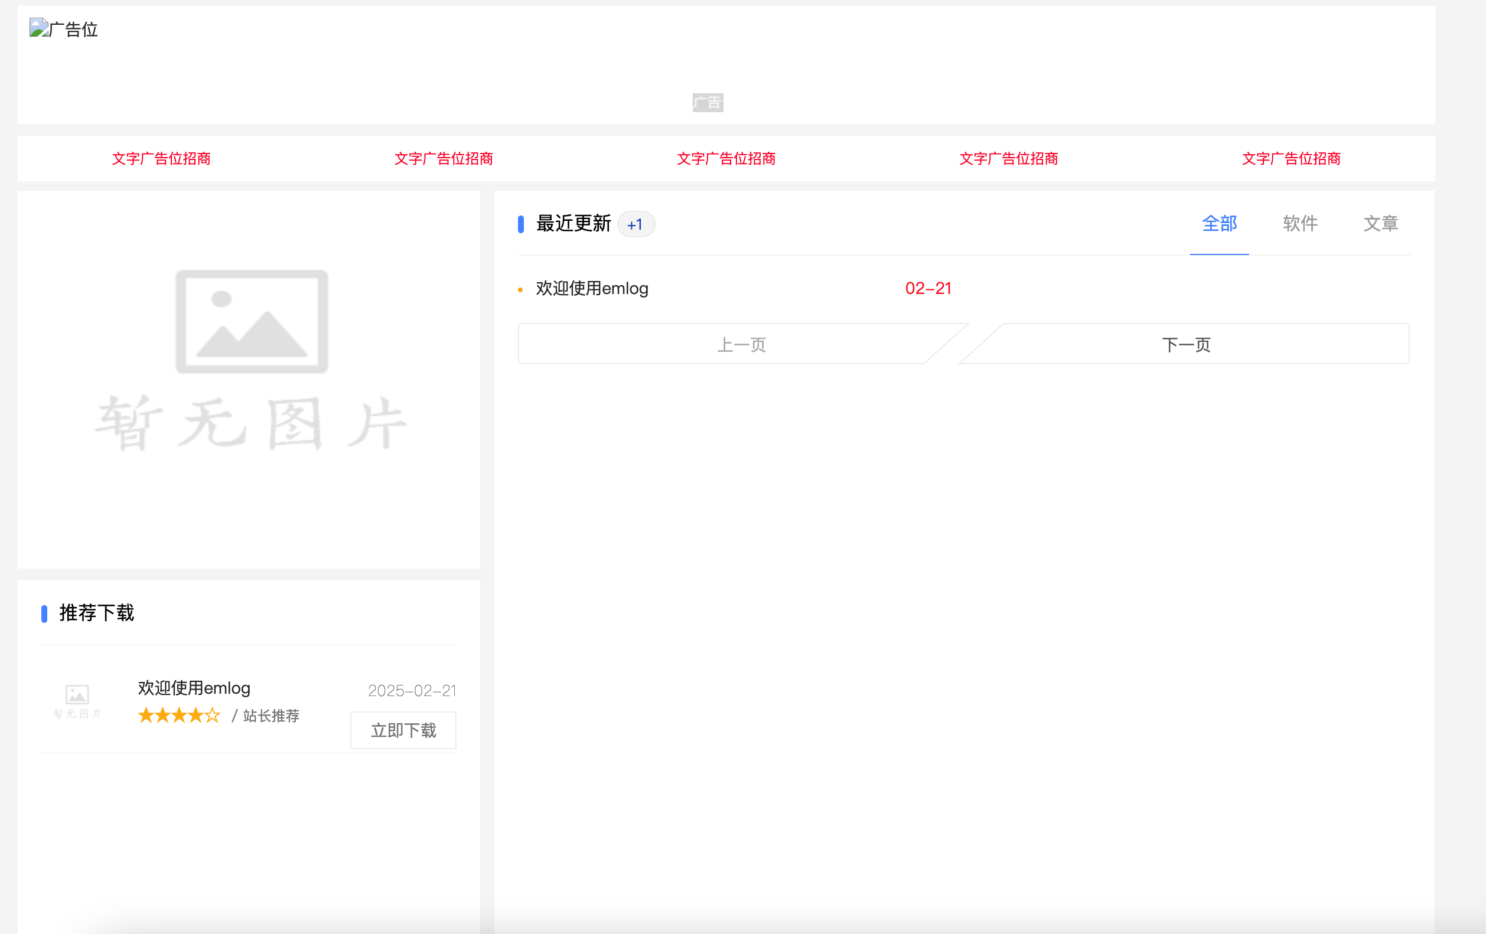This screenshot has width=1486, height=934.
Task: Open the fifth 文字广告位招商 text ad link
Action: pyautogui.click(x=1292, y=159)
